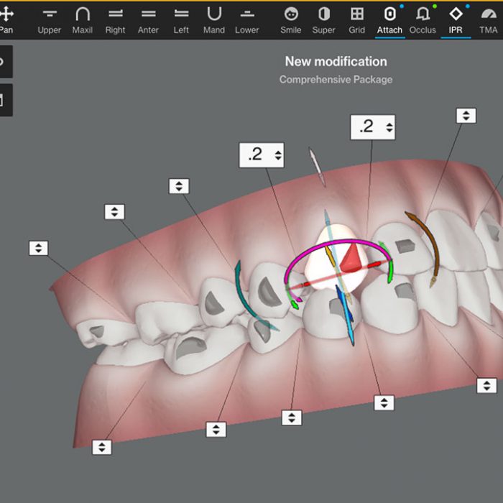Switch to Anterior view
This screenshot has width=503, height=503.
point(148,21)
